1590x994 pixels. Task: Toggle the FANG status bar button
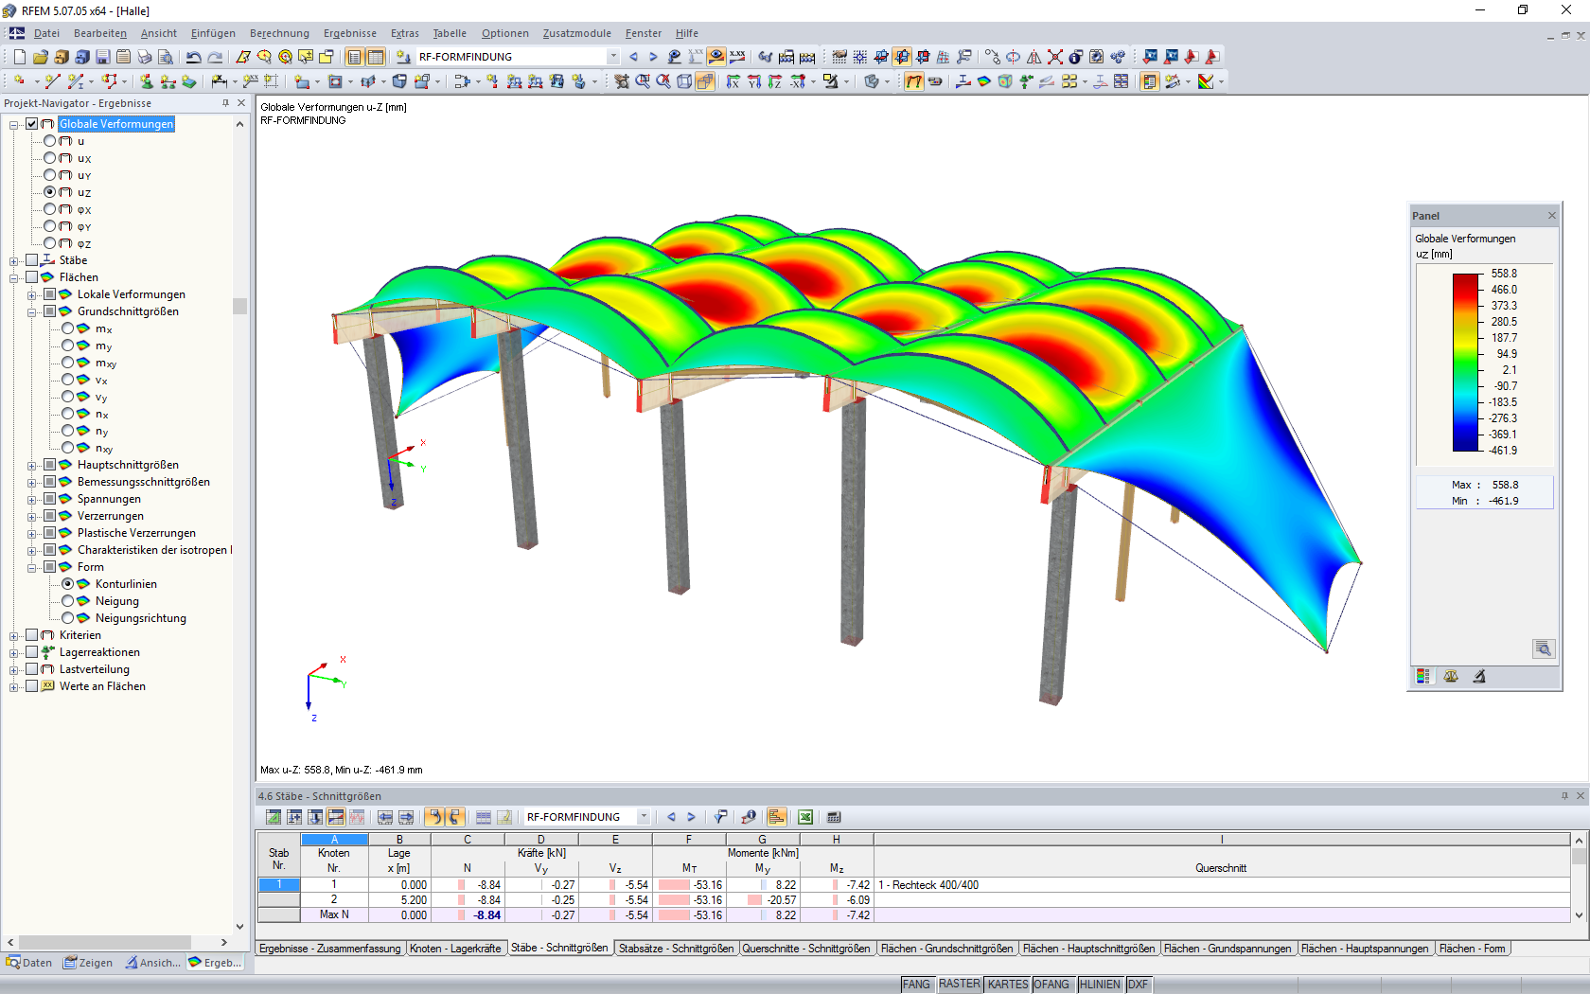[x=916, y=985]
